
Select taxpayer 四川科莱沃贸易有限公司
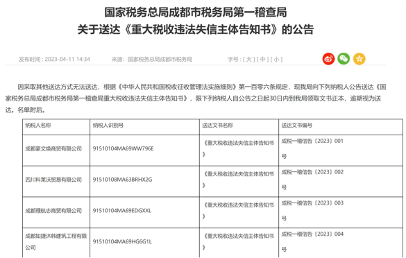(53, 180)
